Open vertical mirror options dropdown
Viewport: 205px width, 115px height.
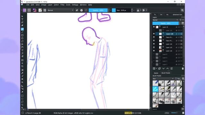(x=147, y=10)
